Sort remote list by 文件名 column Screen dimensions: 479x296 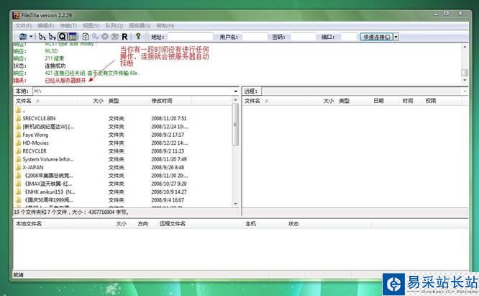tap(274, 101)
